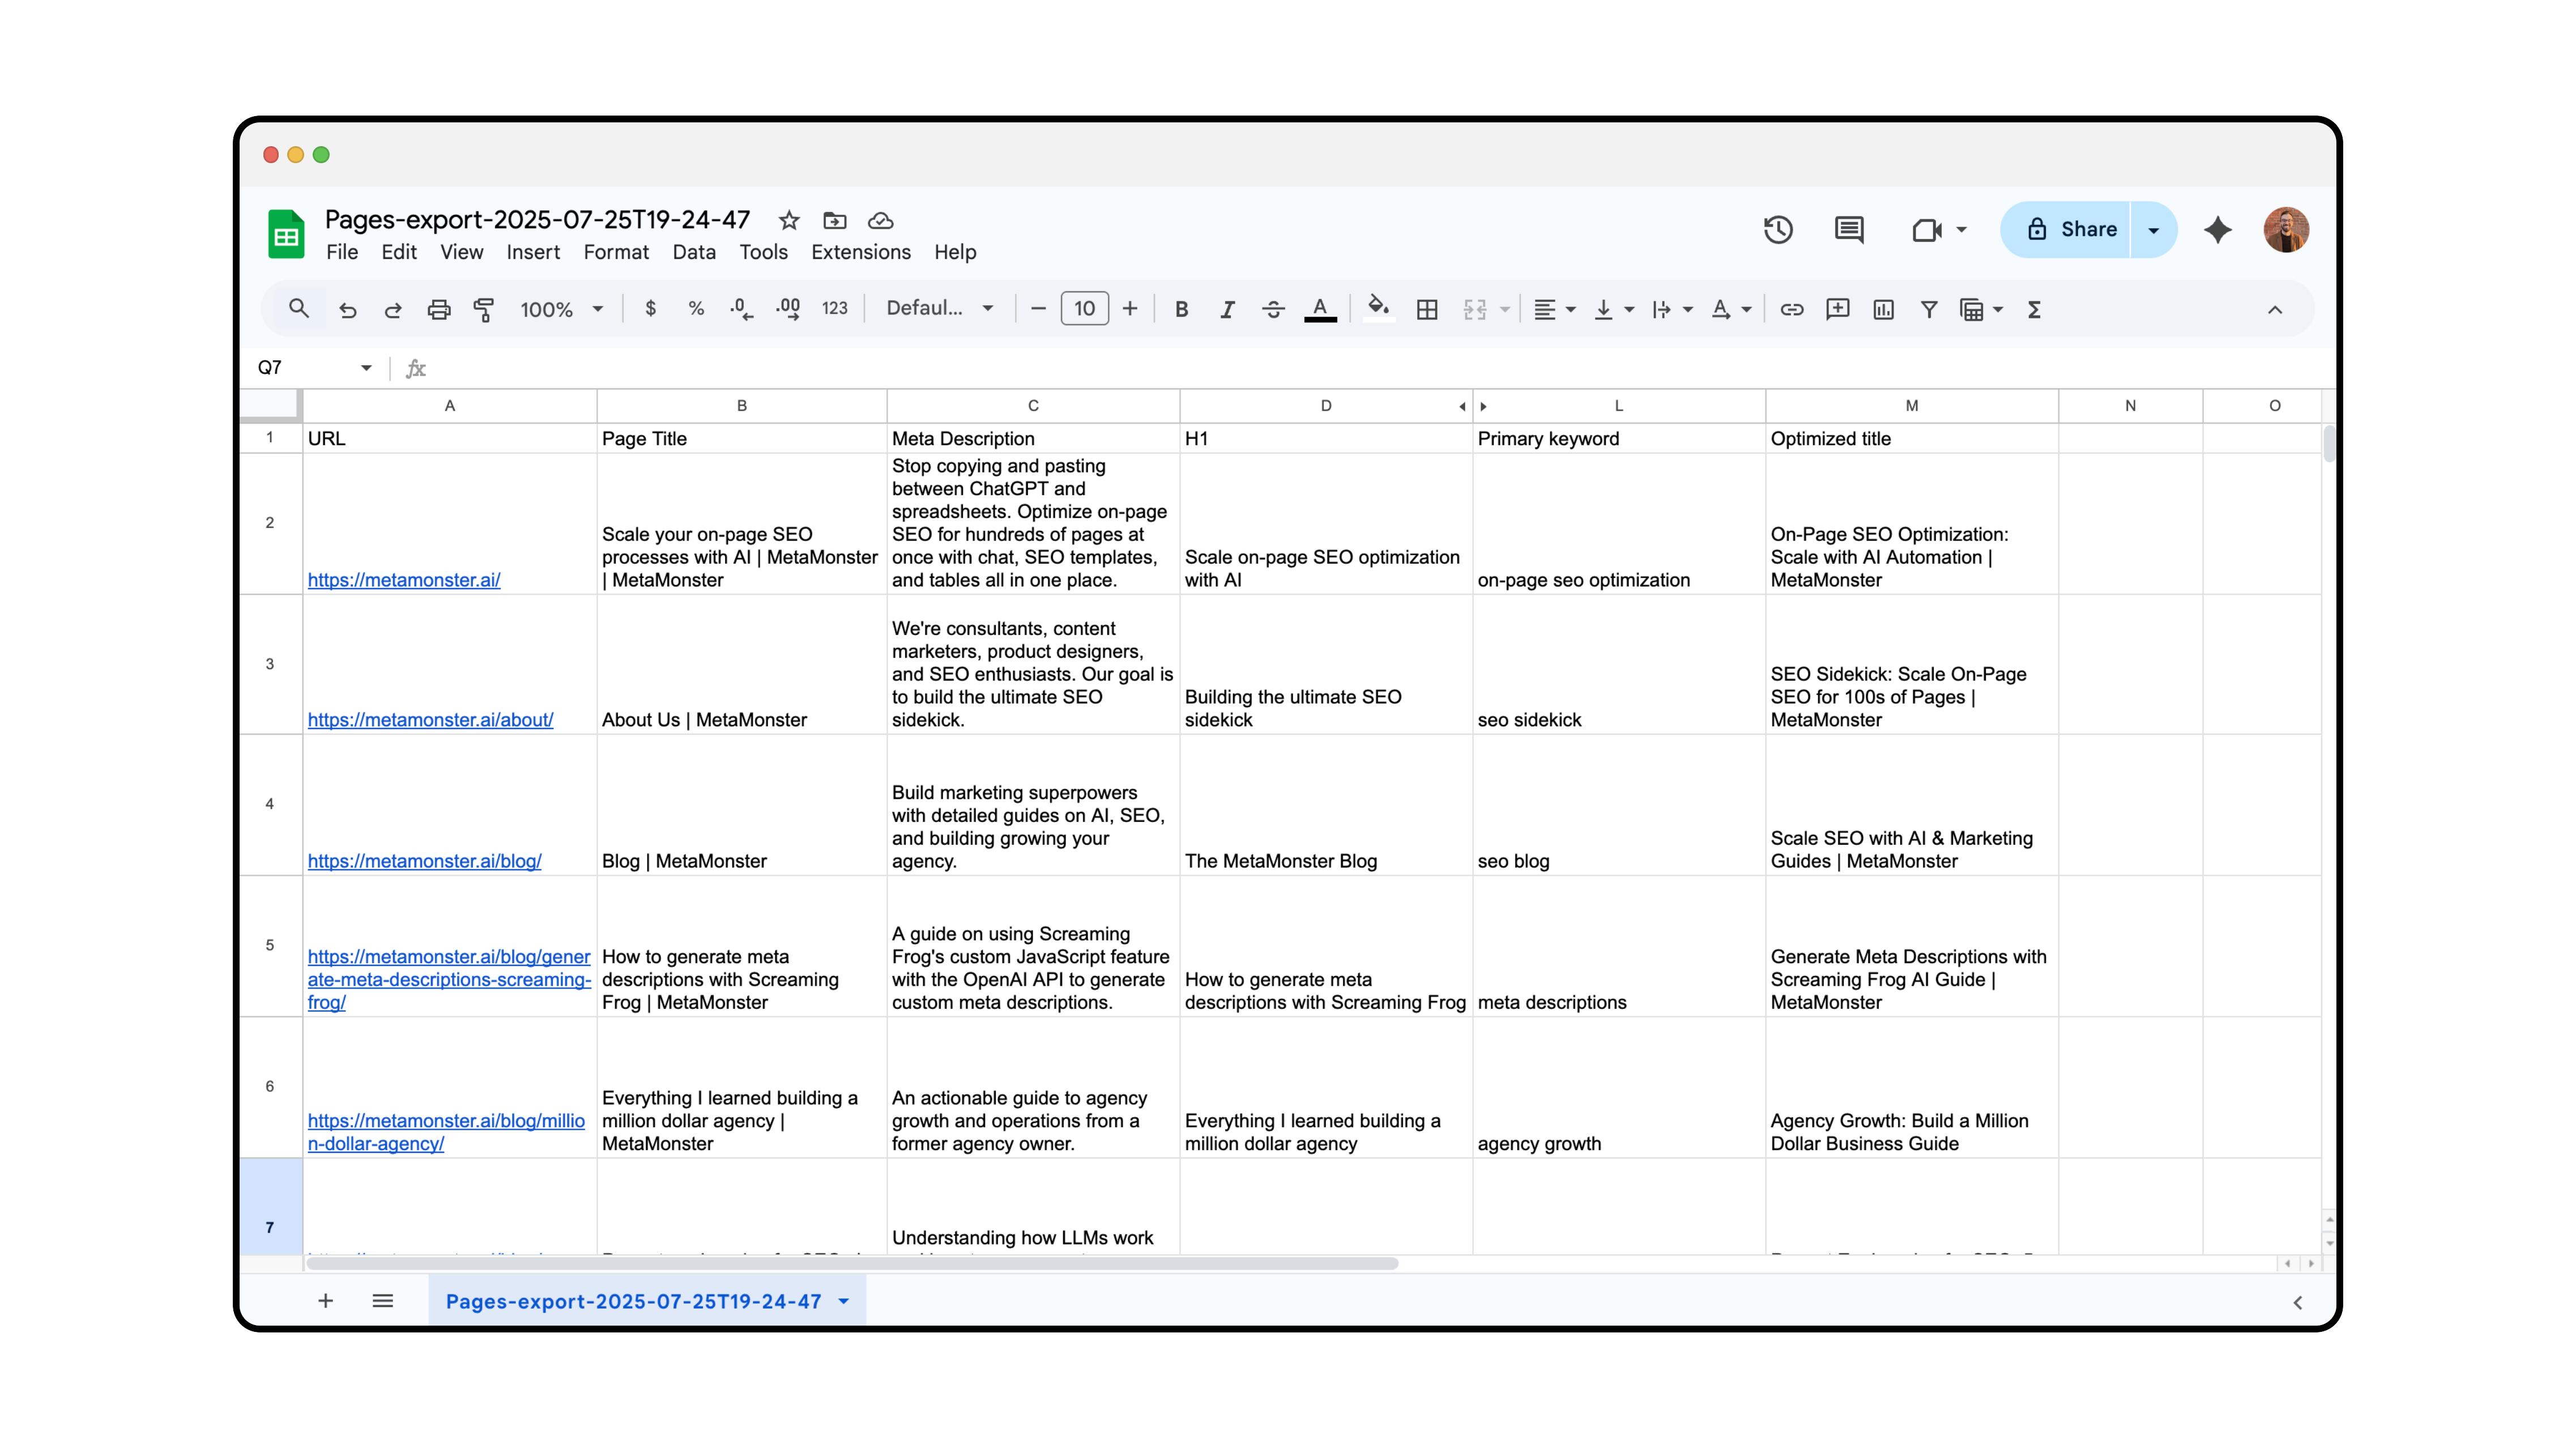2576x1448 pixels.
Task: Print the spreadsheet
Action: pyautogui.click(x=438, y=310)
